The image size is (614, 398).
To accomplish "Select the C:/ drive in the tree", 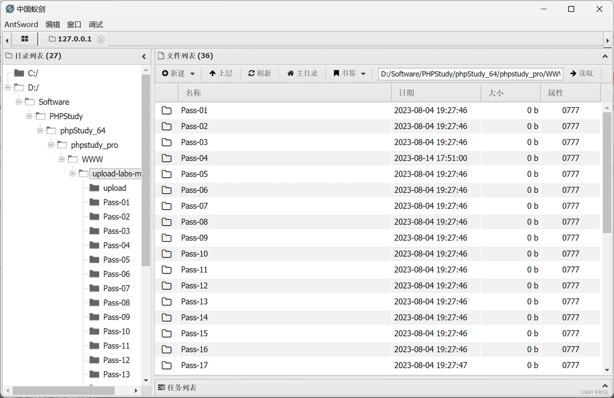I will [x=33, y=73].
